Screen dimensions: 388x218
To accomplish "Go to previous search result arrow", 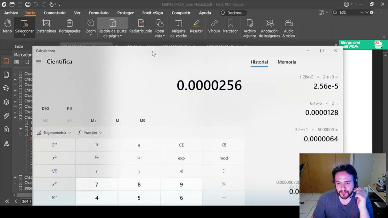I will [362, 12].
